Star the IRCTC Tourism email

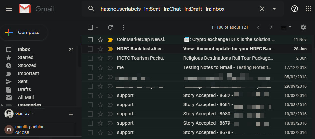pos(100,58)
